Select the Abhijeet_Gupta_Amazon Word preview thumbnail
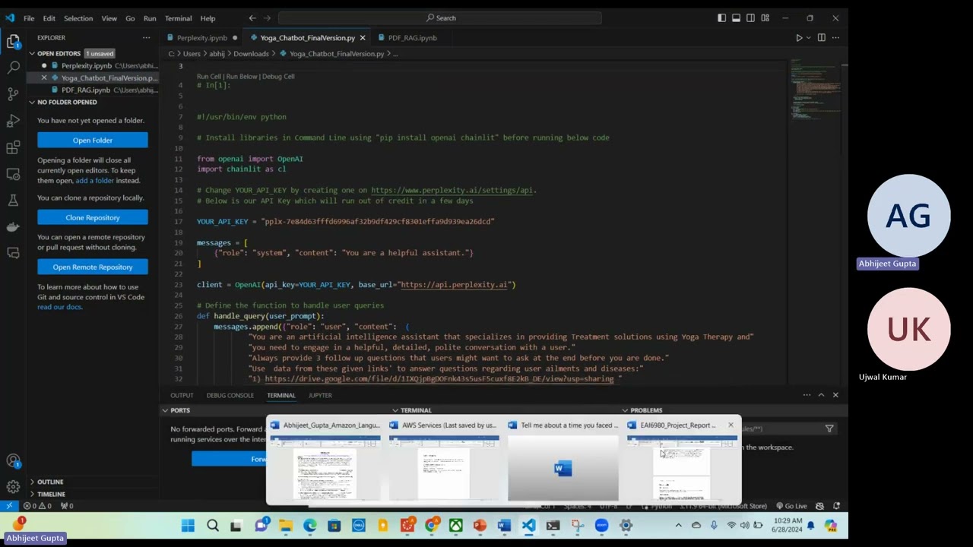 point(325,460)
